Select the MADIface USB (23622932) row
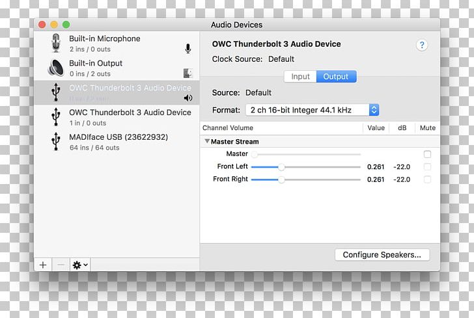 117,142
